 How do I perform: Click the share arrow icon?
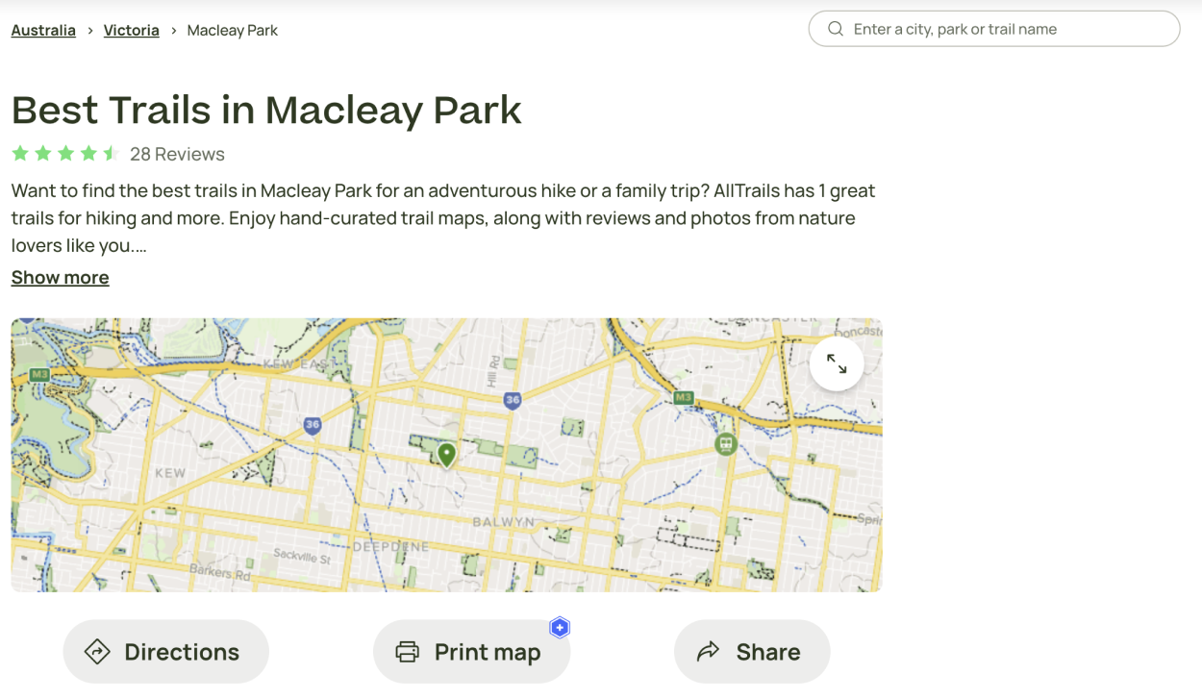[709, 651]
